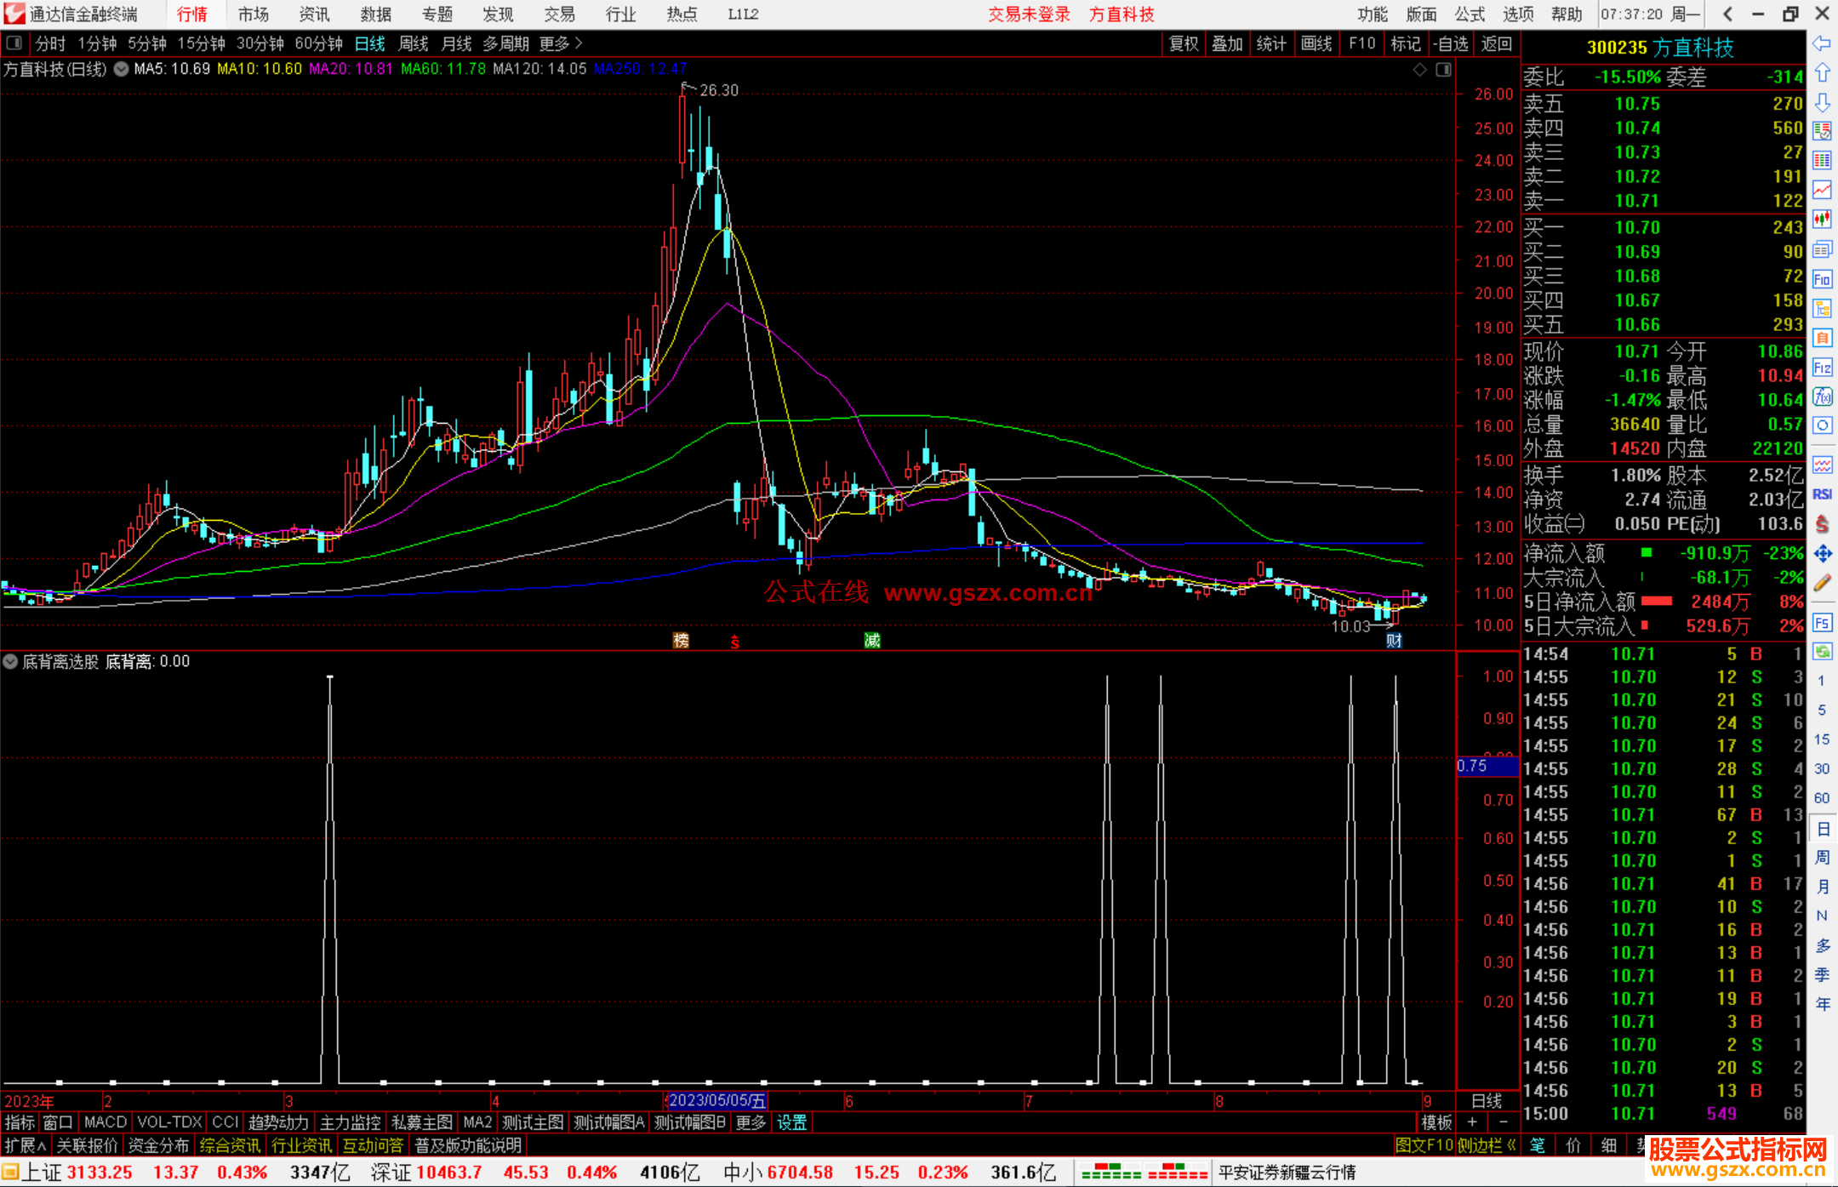Expand 更多 periods chevron in timeframe bar
Viewport: 1838px width, 1187px height.
pyautogui.click(x=579, y=43)
